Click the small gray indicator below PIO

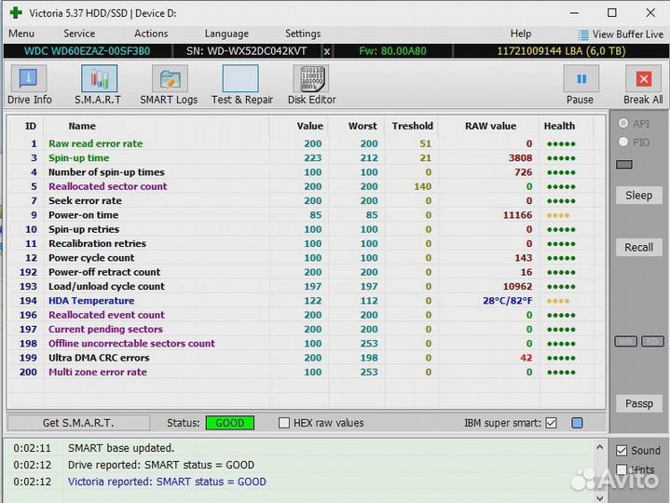point(624,164)
